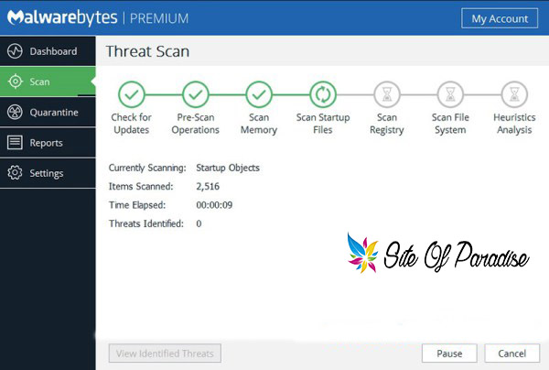Click the Quarantine radiation icon
Viewport: 549px width, 370px height.
pos(15,112)
